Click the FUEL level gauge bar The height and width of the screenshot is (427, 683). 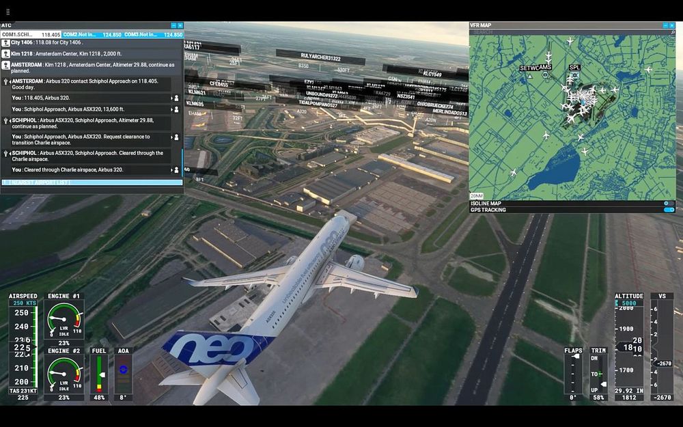(99, 374)
